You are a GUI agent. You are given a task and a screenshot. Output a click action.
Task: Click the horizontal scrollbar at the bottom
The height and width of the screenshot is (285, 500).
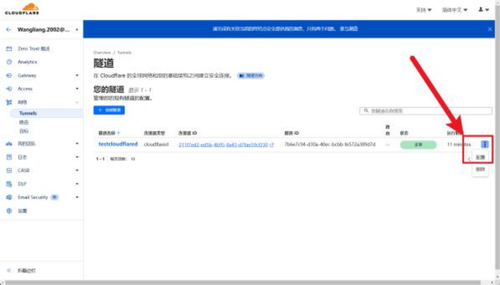[x=242, y=282]
